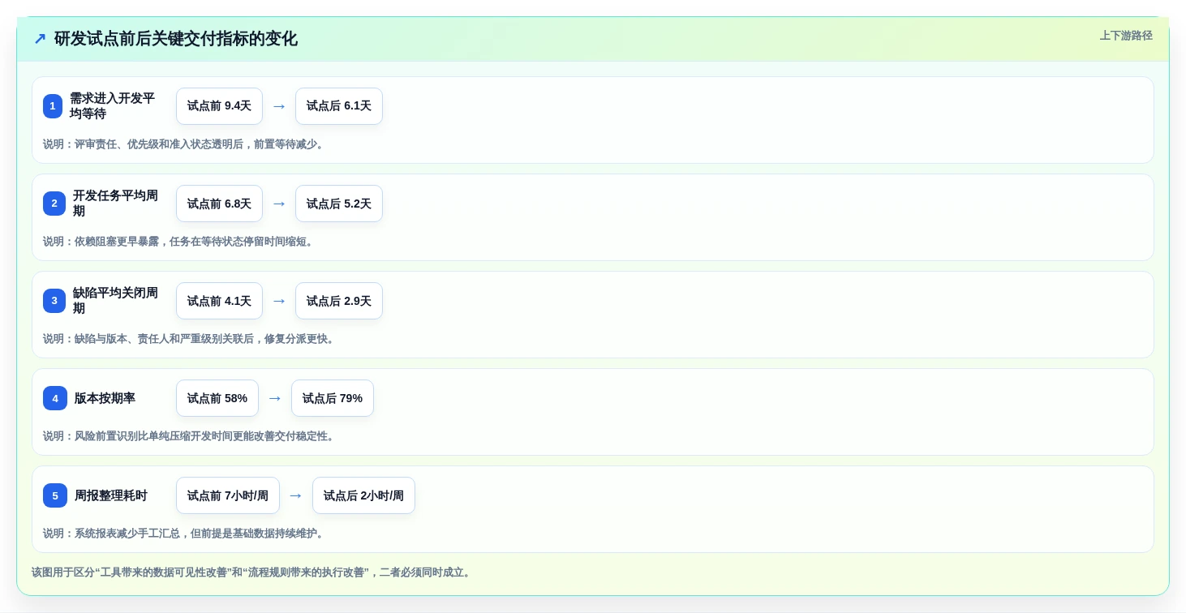Click the arrow between 7小时/周 and 2小时/周
Screen dimensions: 1186x613
(296, 495)
